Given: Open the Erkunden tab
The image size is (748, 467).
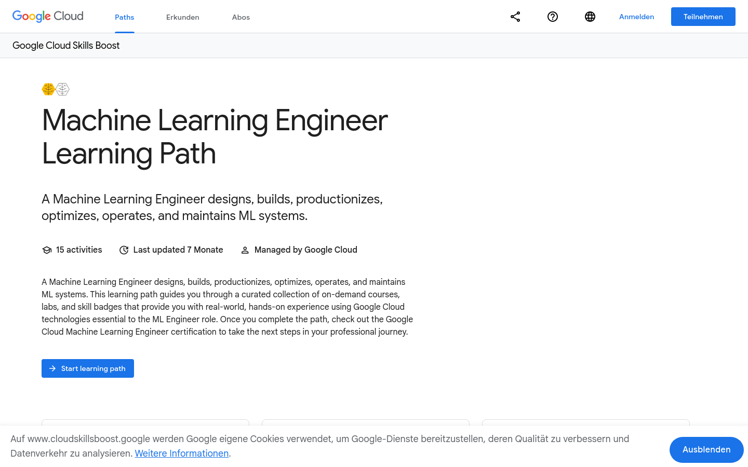Looking at the screenshot, I should [x=183, y=17].
